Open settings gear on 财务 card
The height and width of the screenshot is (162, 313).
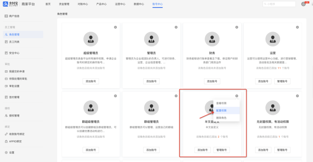pyautogui.click(x=237, y=27)
